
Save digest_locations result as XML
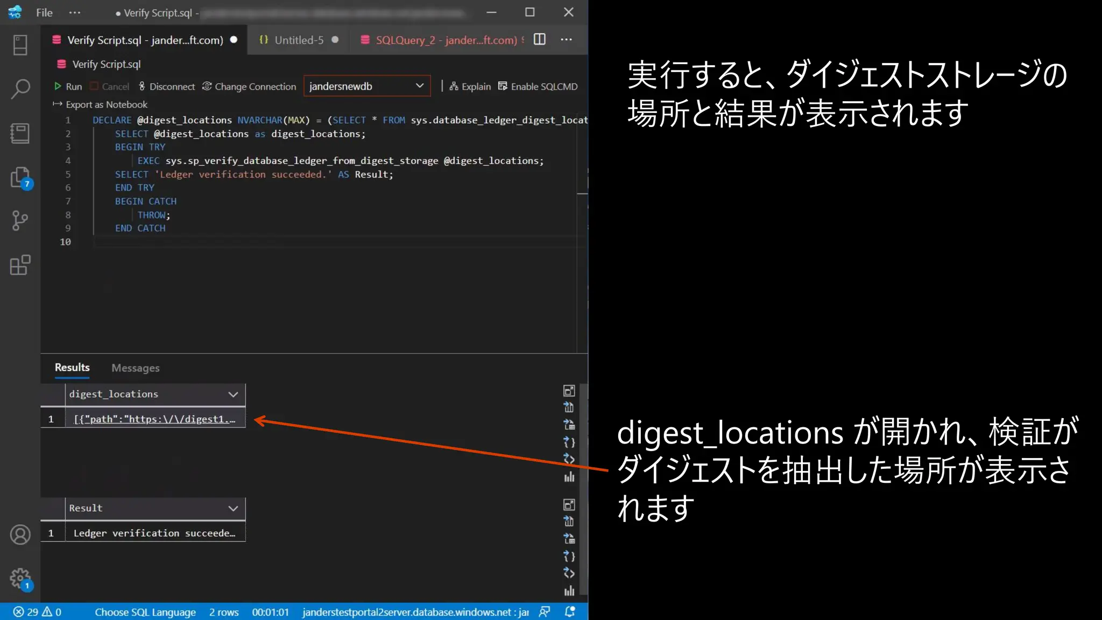pyautogui.click(x=569, y=459)
